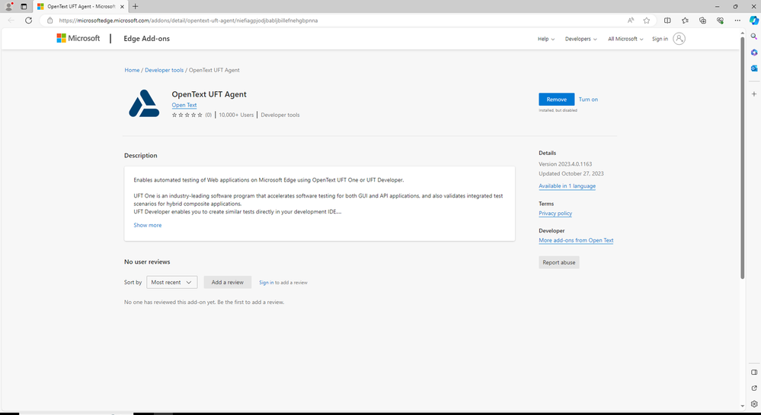The height and width of the screenshot is (415, 761).
Task: Click the 10,000+ Users text
Action: pos(236,115)
